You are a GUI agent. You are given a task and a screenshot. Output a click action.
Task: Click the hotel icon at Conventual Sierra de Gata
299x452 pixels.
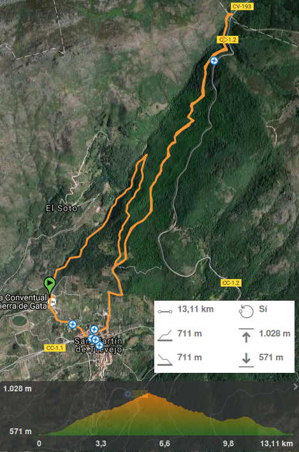[53, 301]
